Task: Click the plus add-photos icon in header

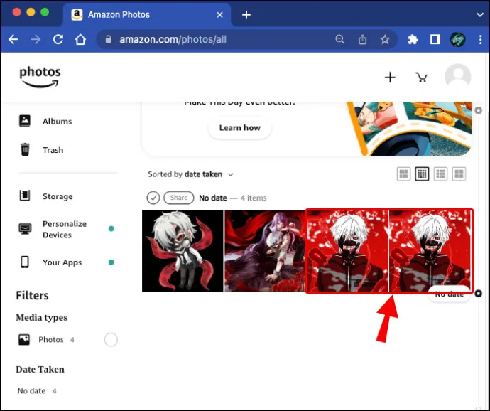Action: pyautogui.click(x=390, y=77)
